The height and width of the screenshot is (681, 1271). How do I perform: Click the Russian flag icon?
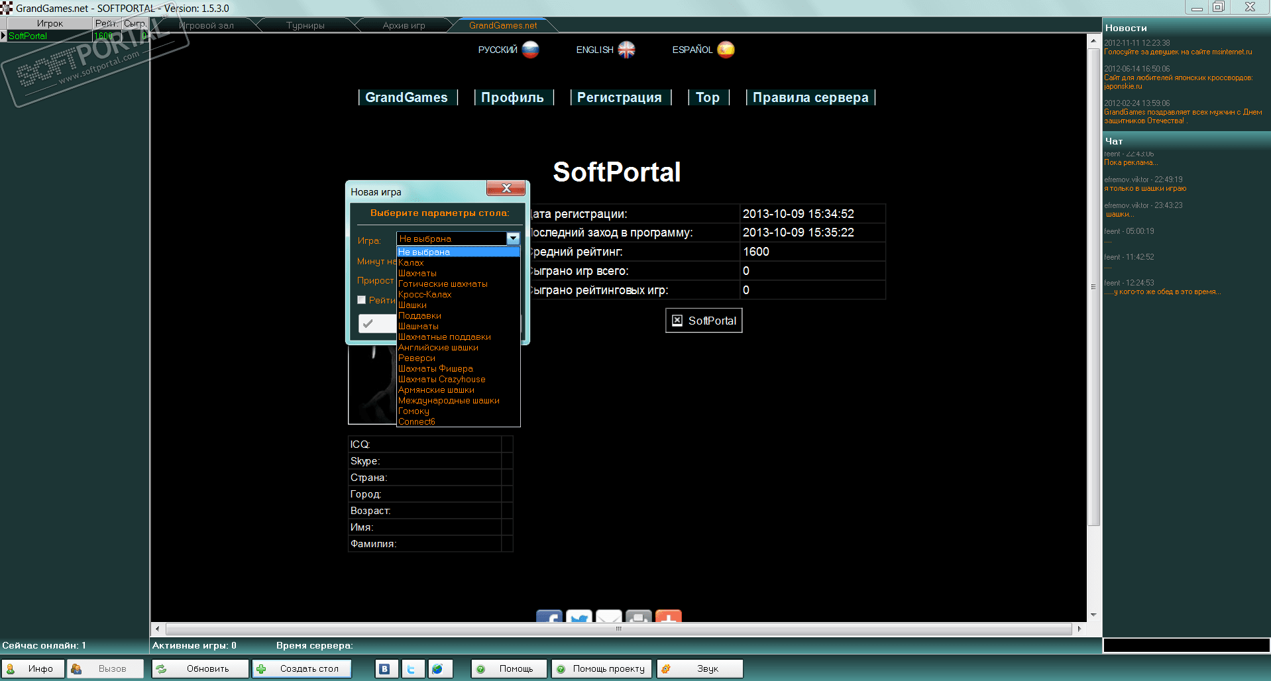530,50
